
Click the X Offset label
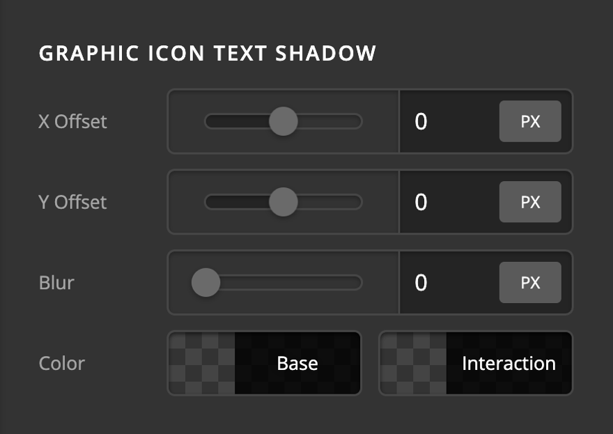pos(72,121)
